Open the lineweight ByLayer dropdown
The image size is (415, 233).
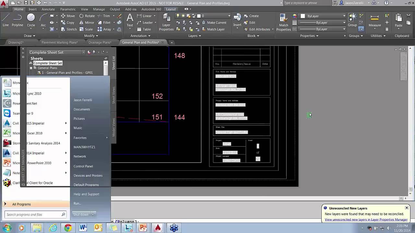344,23
